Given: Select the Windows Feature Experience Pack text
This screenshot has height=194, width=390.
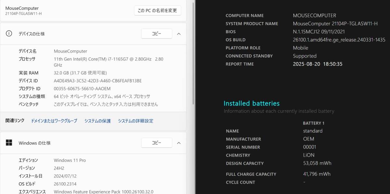Looking at the screenshot, I should coord(103,192).
